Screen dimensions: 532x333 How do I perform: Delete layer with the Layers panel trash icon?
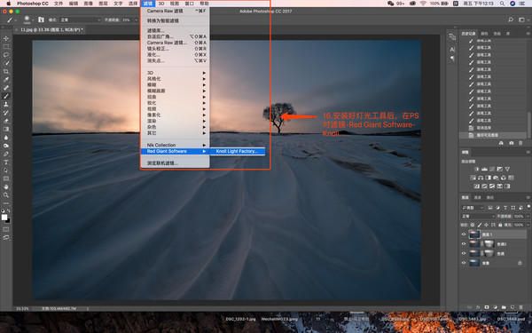point(521,307)
